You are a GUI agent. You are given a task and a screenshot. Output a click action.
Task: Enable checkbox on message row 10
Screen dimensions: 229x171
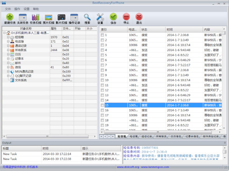pos(102,80)
